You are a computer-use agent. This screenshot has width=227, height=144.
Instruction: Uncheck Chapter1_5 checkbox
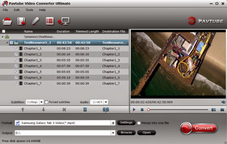point(16,72)
